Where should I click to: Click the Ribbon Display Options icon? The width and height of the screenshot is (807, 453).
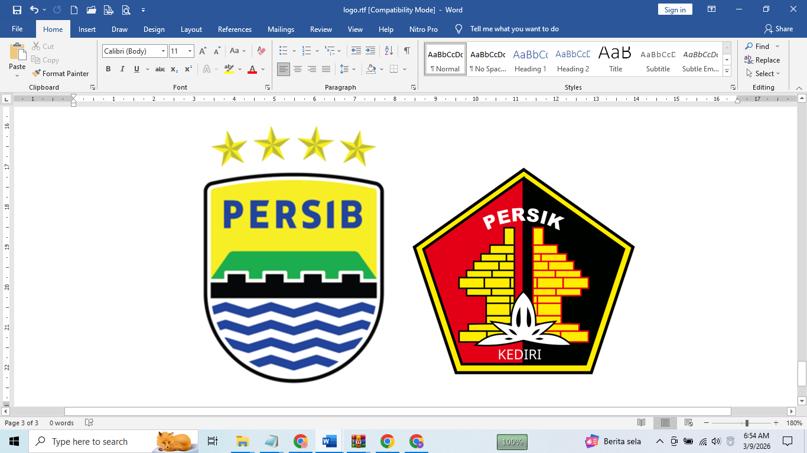712,9
